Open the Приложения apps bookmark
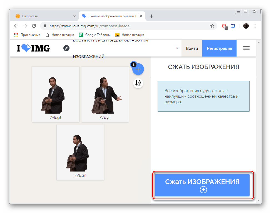 [27, 35]
